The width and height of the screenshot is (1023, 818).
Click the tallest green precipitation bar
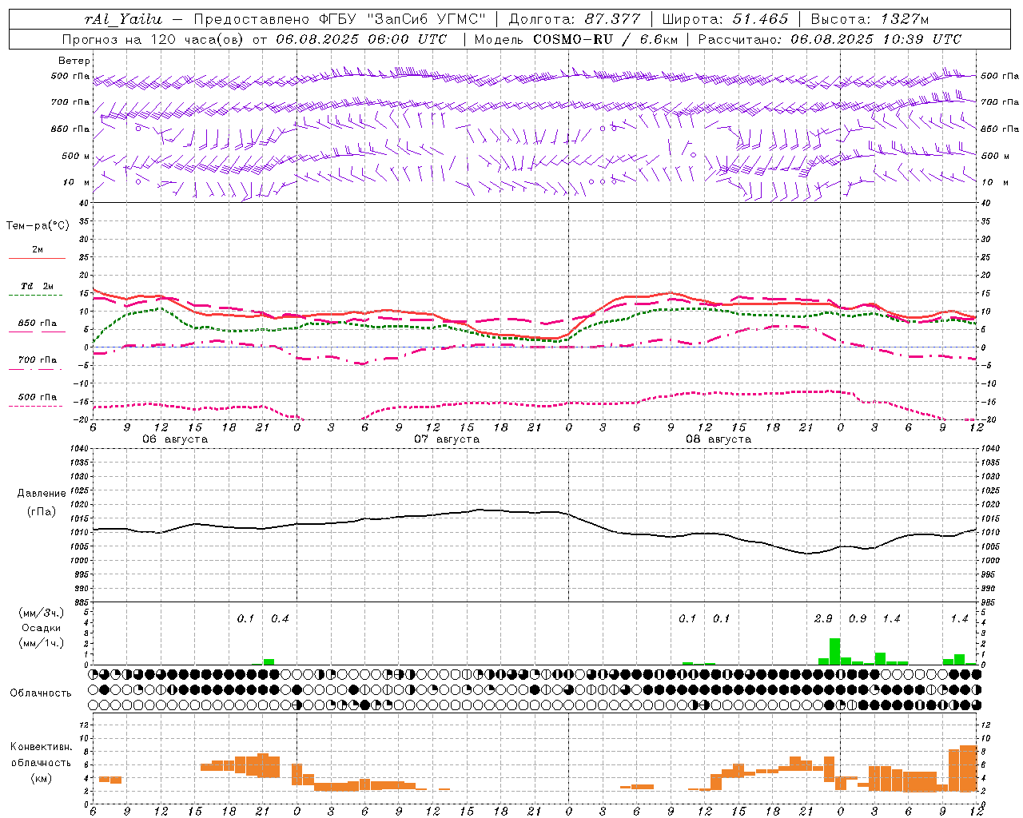(834, 651)
